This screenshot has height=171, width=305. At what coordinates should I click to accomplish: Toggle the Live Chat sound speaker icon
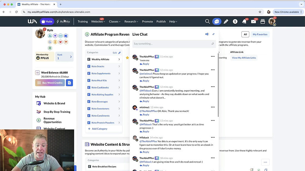tap(207, 34)
